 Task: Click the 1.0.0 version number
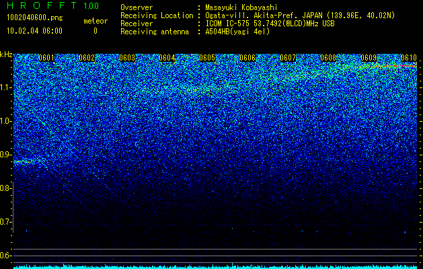pyautogui.click(x=91, y=6)
